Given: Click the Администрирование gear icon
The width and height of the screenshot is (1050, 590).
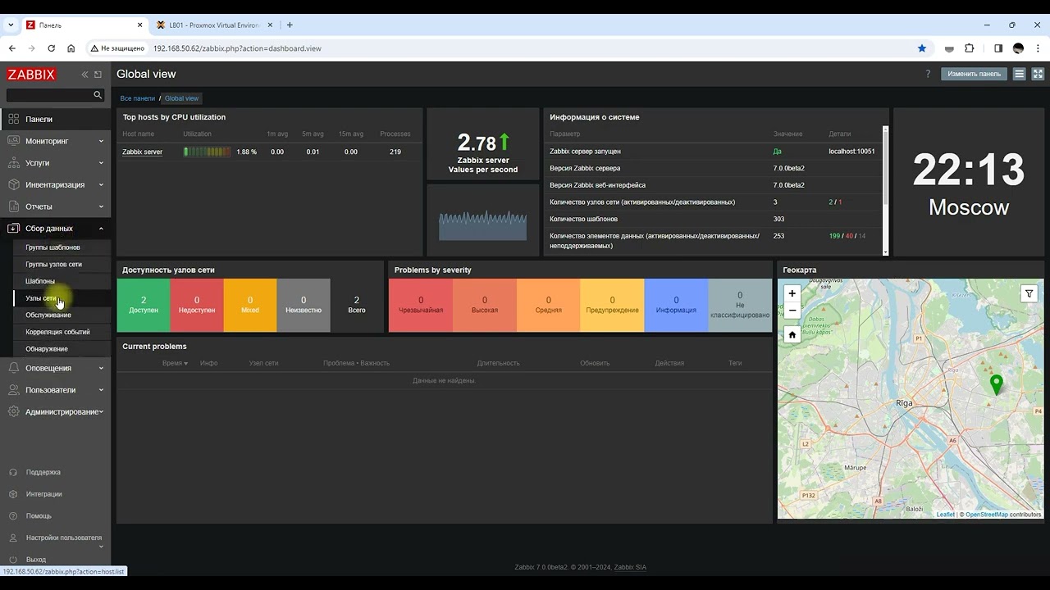Looking at the screenshot, I should pos(13,411).
